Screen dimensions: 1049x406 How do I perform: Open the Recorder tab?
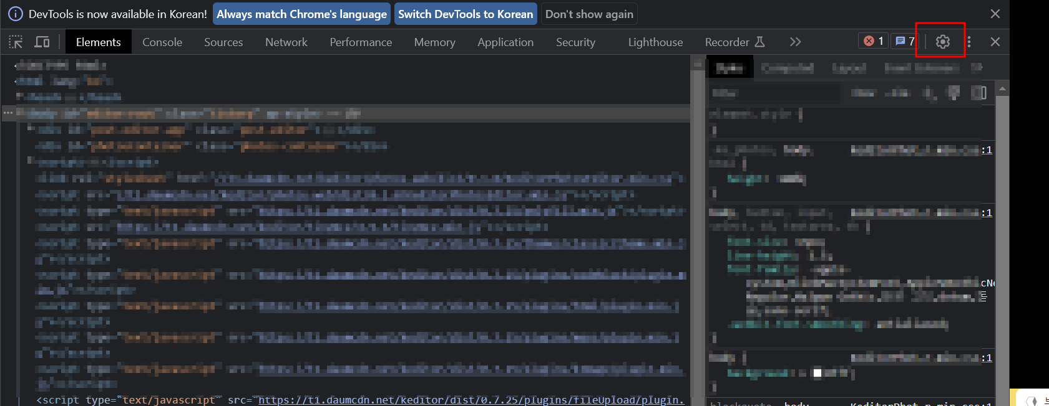pyautogui.click(x=734, y=42)
